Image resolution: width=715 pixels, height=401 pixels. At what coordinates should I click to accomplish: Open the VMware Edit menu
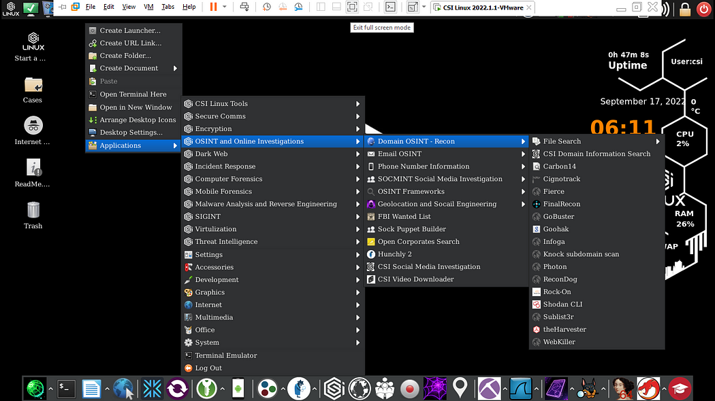108,7
